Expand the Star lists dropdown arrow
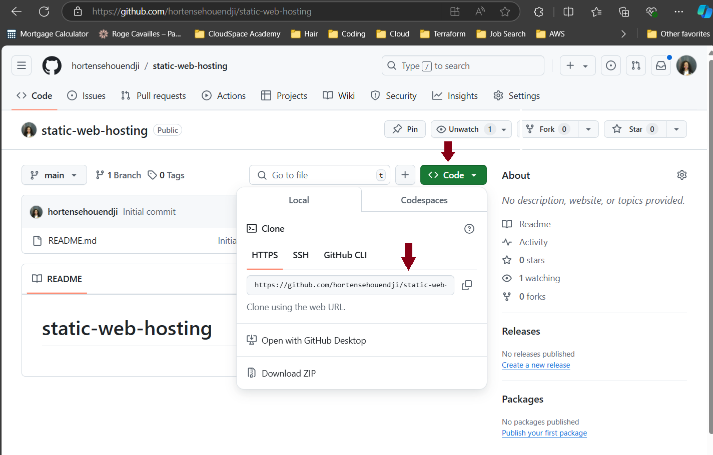Viewport: 713px width, 455px height. tap(676, 129)
